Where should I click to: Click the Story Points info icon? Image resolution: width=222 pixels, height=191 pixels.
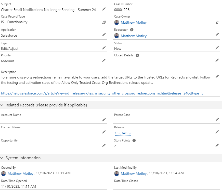134,140
